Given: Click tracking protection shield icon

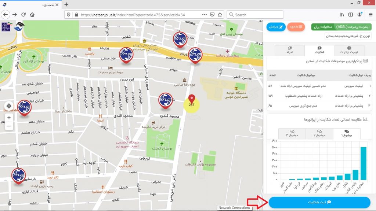Looking at the screenshot, I should [x=69, y=15].
